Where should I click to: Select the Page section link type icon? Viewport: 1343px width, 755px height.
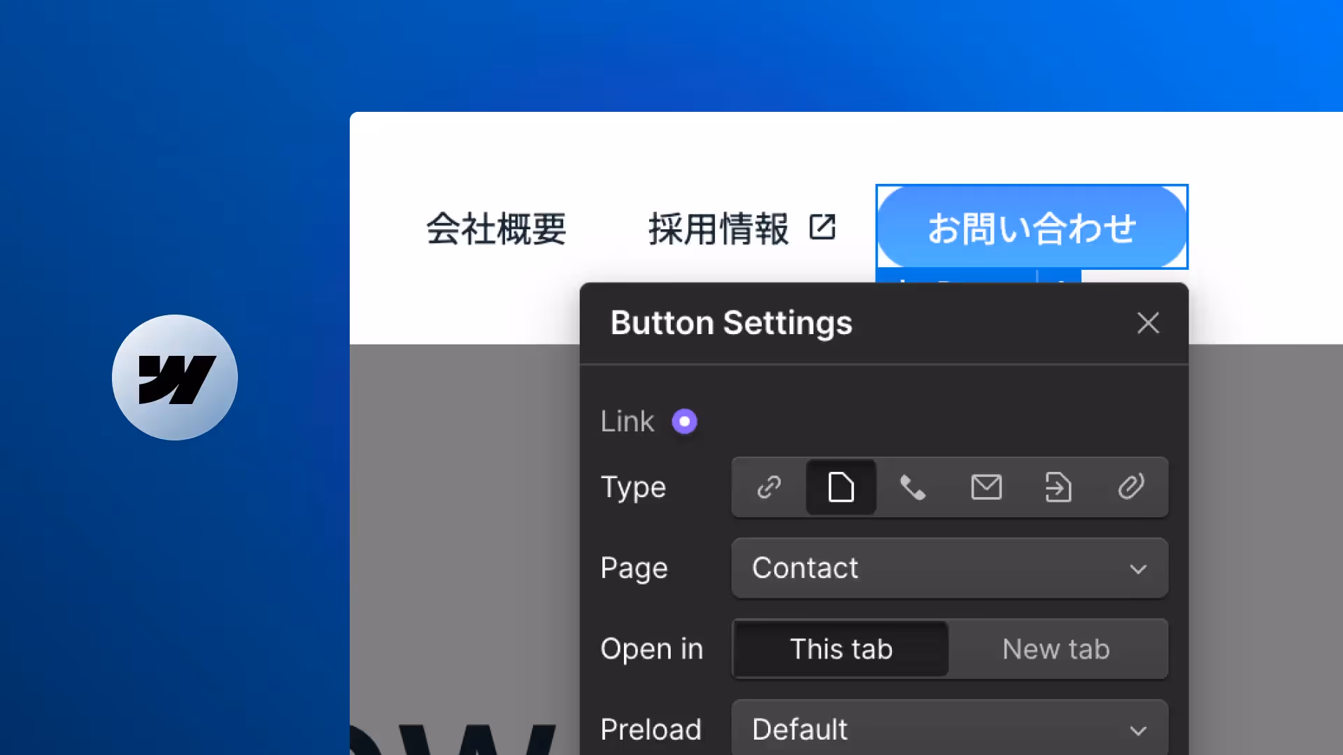click(1058, 487)
